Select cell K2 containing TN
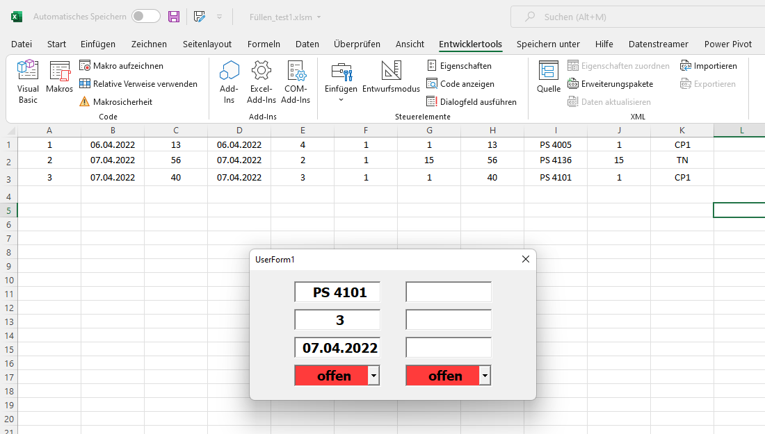The height and width of the screenshot is (434, 765). click(682, 160)
